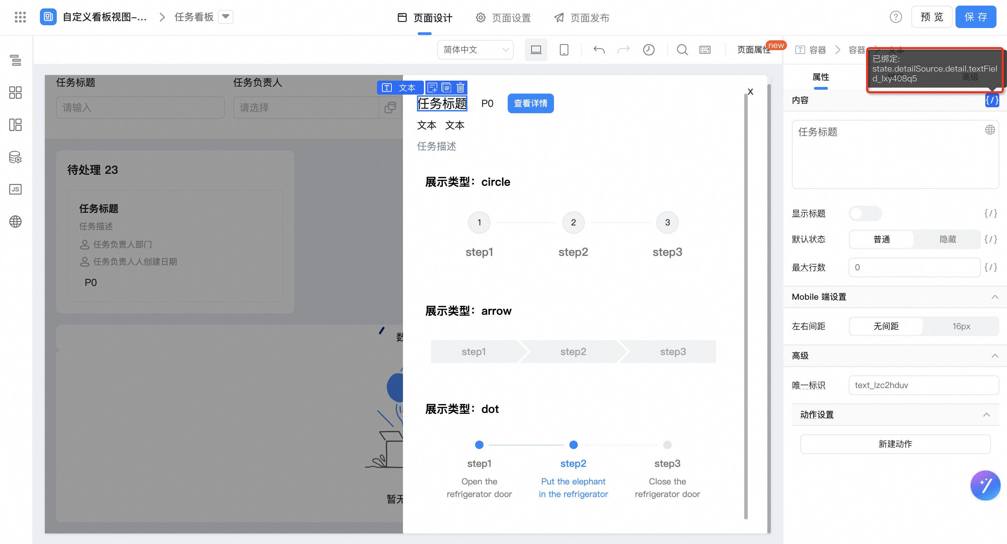Collapse the Mobile 端设置 section
The width and height of the screenshot is (1007, 544).
pyautogui.click(x=994, y=297)
